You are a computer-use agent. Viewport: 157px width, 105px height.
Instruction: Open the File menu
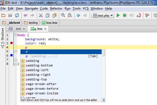point(3,8)
